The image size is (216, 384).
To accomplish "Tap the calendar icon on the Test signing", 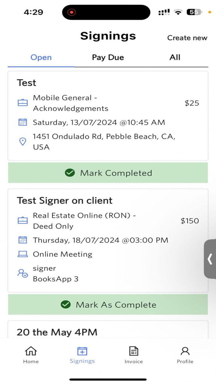I will tap(23, 122).
